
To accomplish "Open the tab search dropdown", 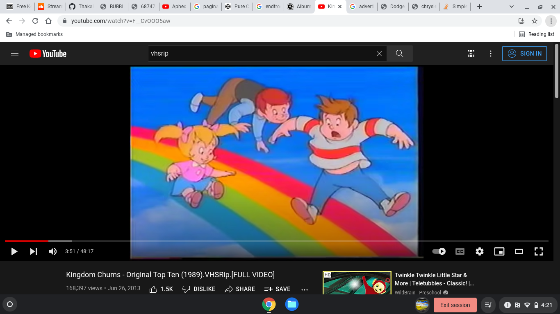I will pyautogui.click(x=512, y=7).
